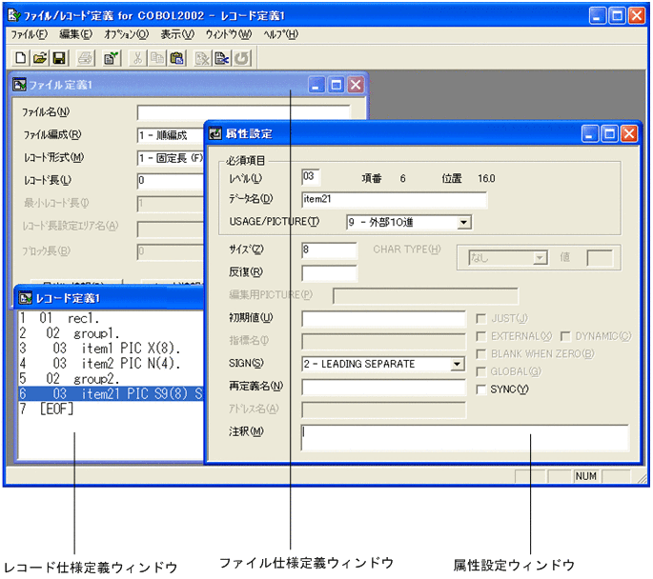The width and height of the screenshot is (653, 579).
Task: Click the レベル(L) field containing 03
Action: tap(311, 176)
